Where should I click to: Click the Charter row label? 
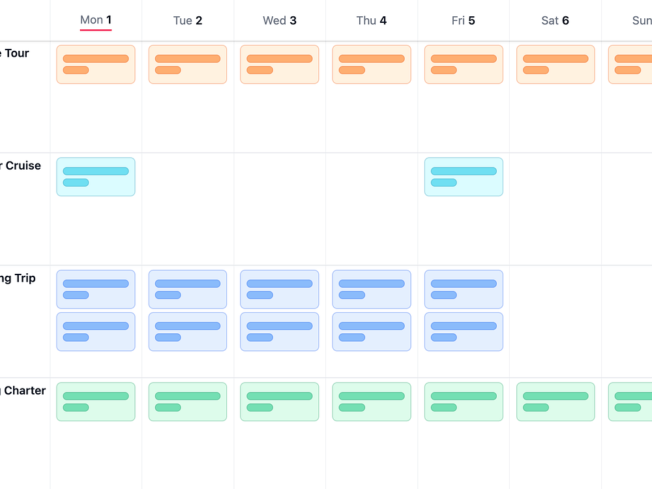pyautogui.click(x=23, y=391)
